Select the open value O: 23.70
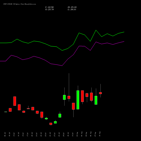The height and width of the screenshot is (141, 141). (49, 10)
